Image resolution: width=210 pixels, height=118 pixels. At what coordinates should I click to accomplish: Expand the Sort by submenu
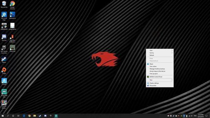[x=160, y=53]
